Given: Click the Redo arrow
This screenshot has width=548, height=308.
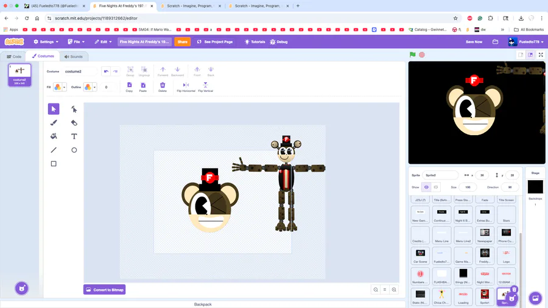Looking at the screenshot, I should pyautogui.click(x=115, y=71).
